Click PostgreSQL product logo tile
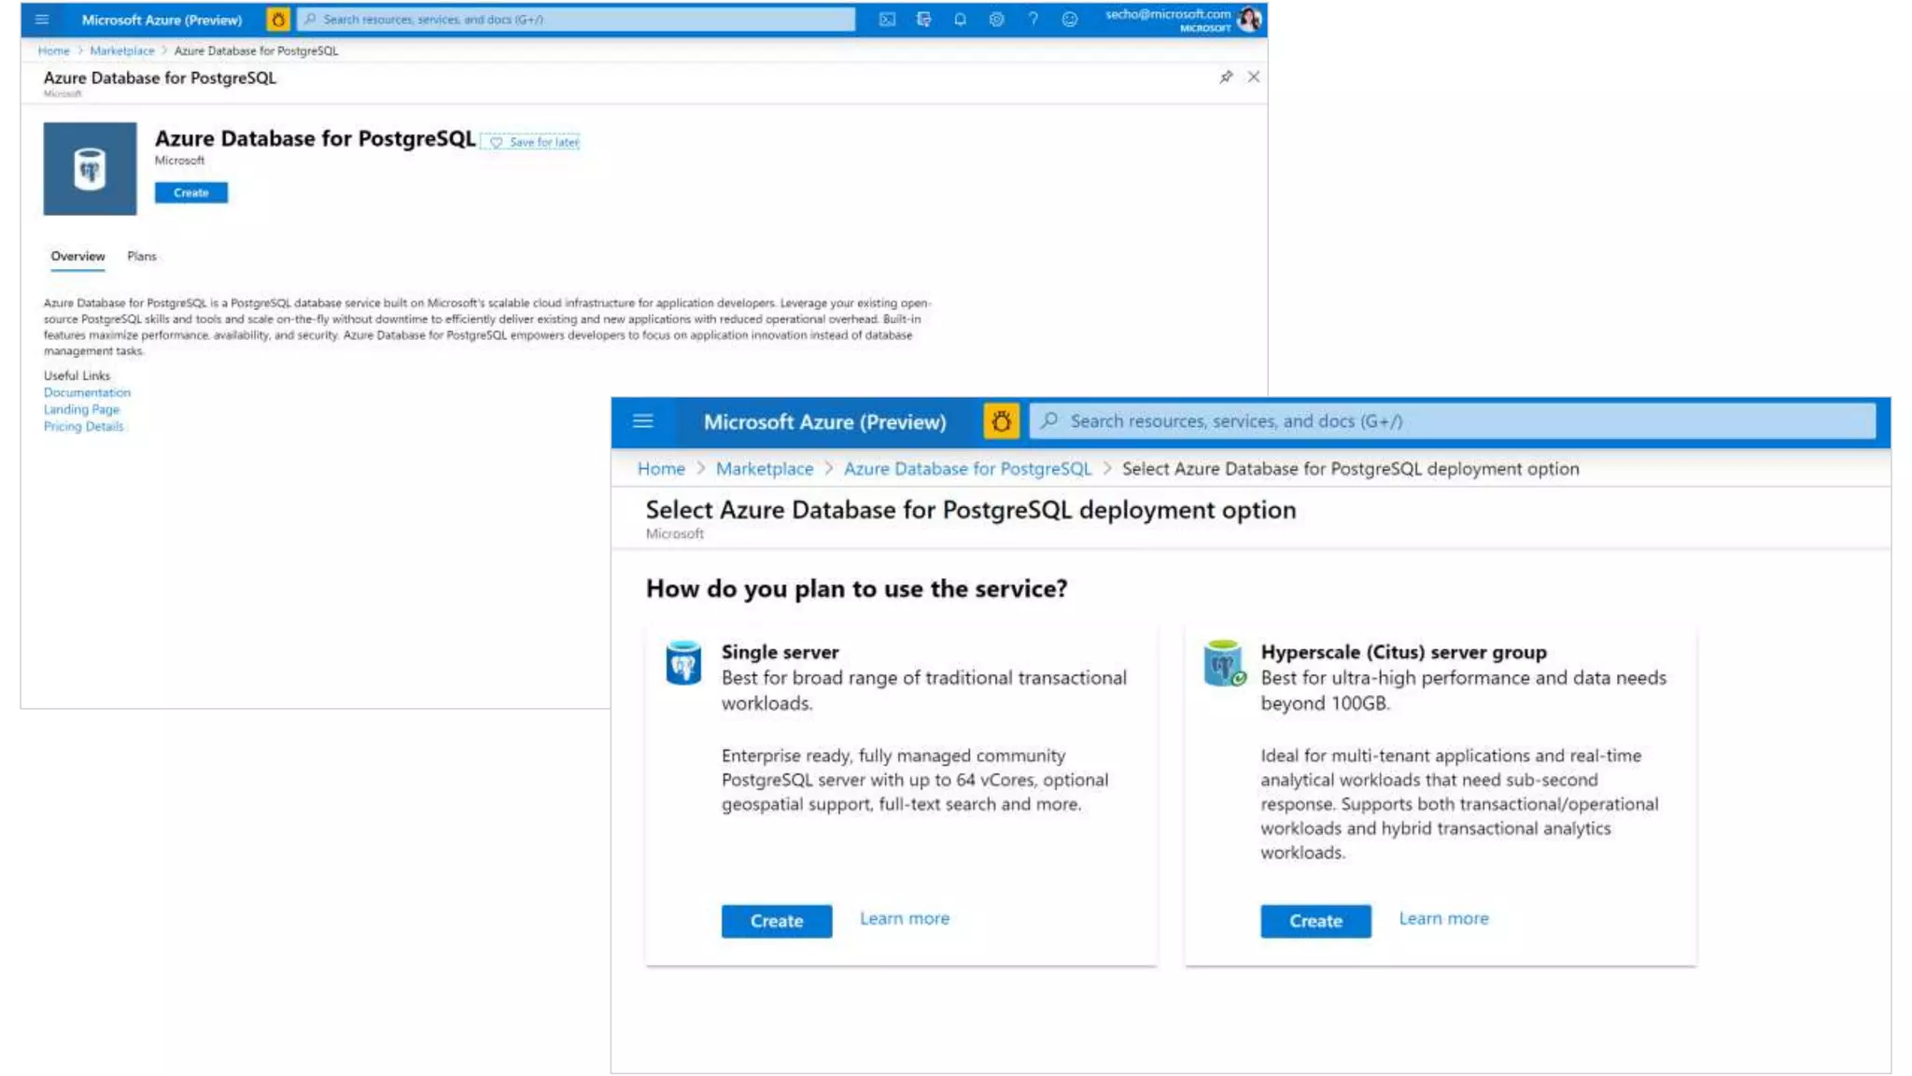The width and height of the screenshot is (1912, 1076). coord(90,169)
